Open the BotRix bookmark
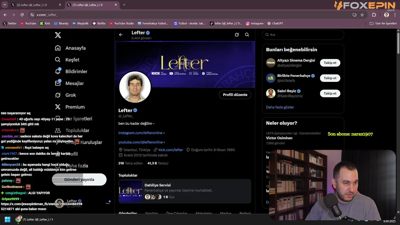The height and width of the screenshot is (225, 400). point(99,23)
